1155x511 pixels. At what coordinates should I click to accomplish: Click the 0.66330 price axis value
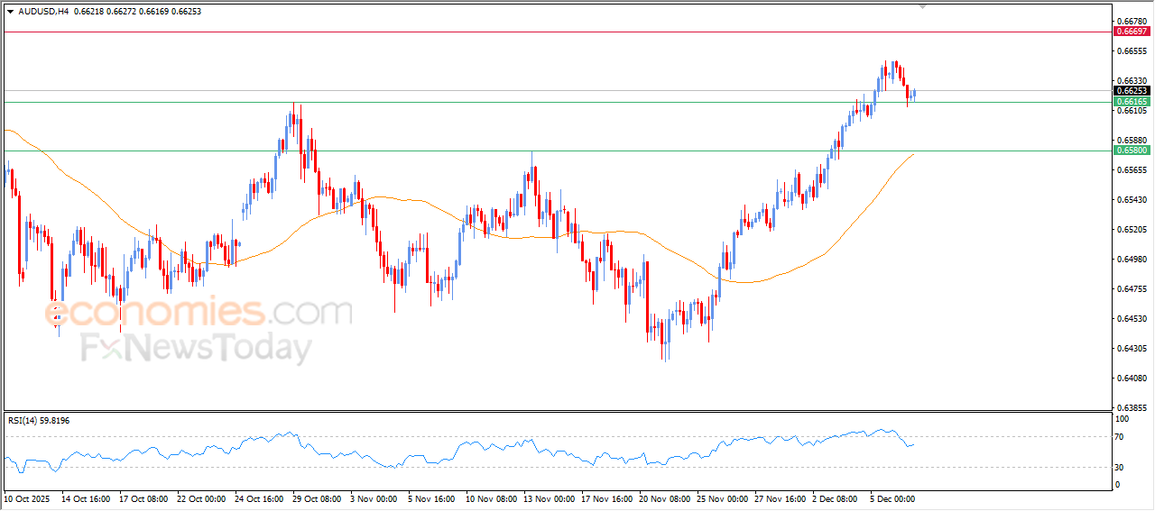[x=1132, y=80]
